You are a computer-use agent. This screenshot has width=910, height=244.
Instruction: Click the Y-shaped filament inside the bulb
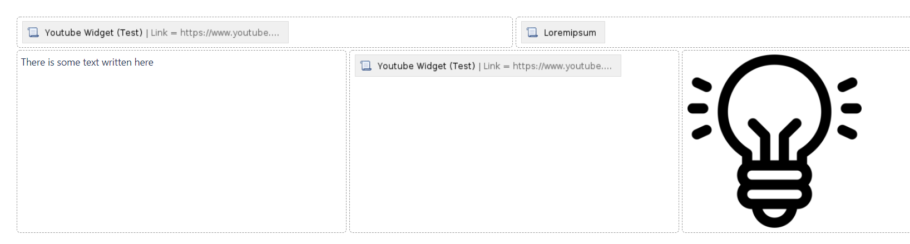(x=774, y=139)
